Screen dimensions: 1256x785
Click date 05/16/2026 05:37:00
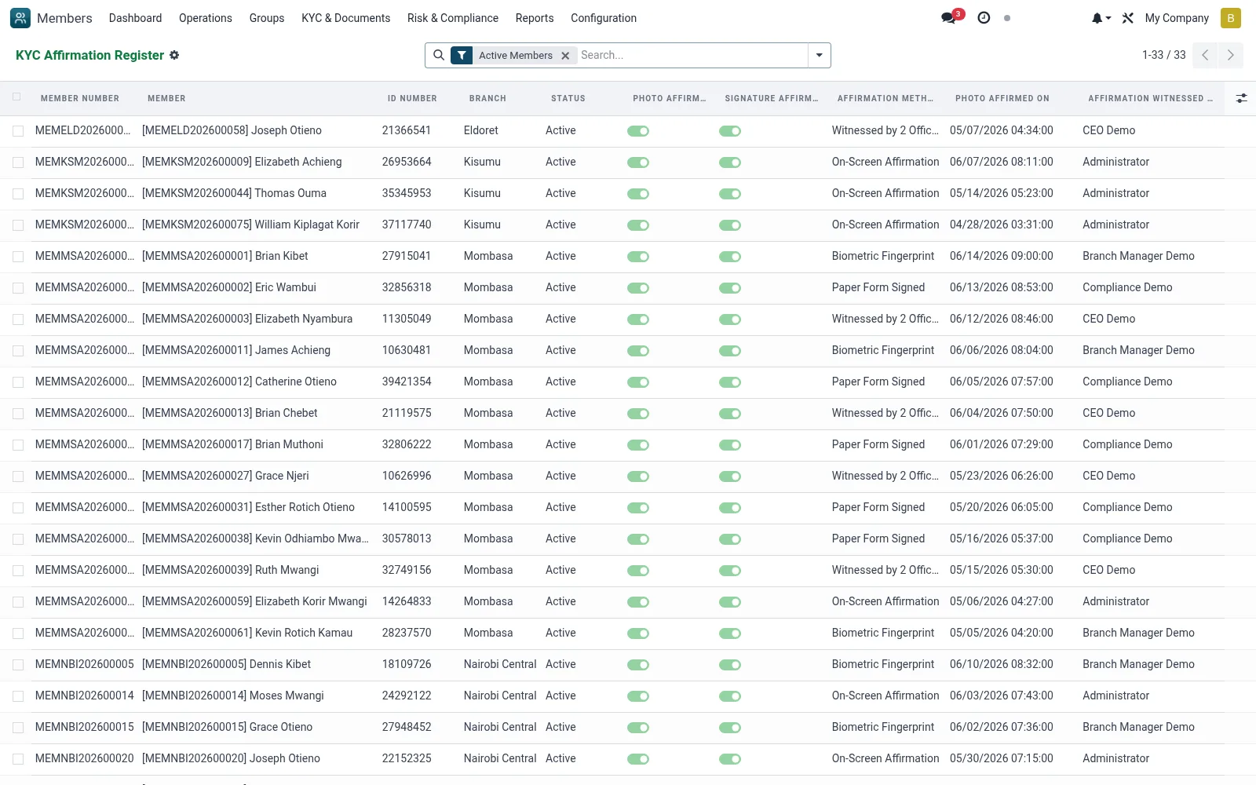[x=1002, y=539]
